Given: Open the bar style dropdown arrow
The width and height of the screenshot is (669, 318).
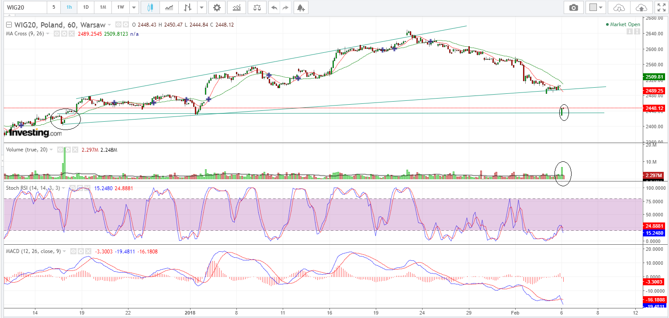Looking at the screenshot, I should point(201,7).
